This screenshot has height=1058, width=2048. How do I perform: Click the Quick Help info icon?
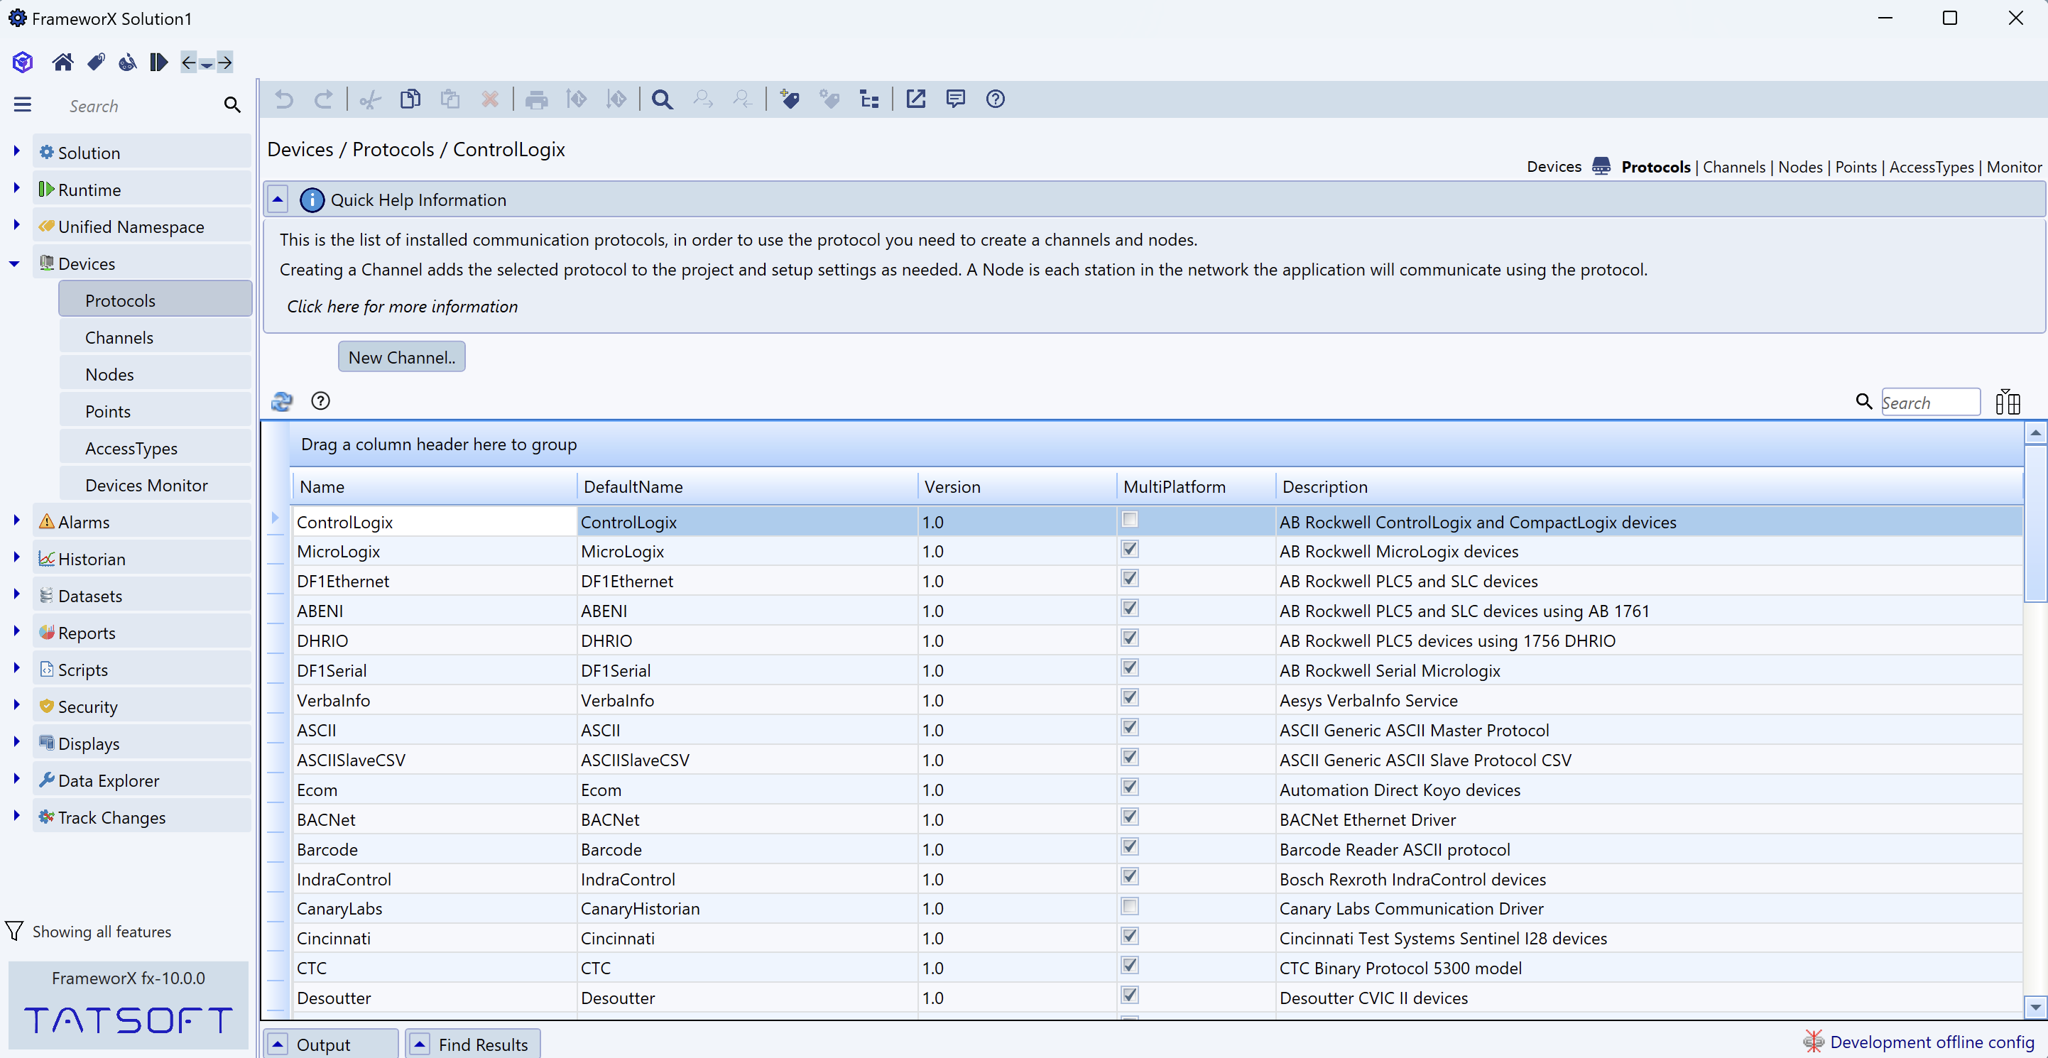[x=312, y=200]
